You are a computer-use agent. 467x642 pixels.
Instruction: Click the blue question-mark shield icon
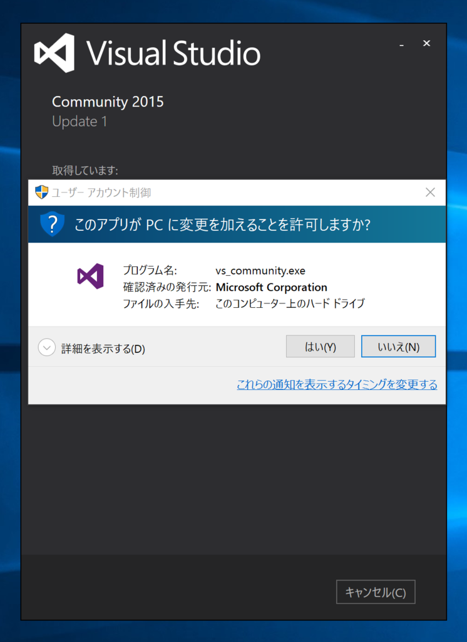click(53, 224)
